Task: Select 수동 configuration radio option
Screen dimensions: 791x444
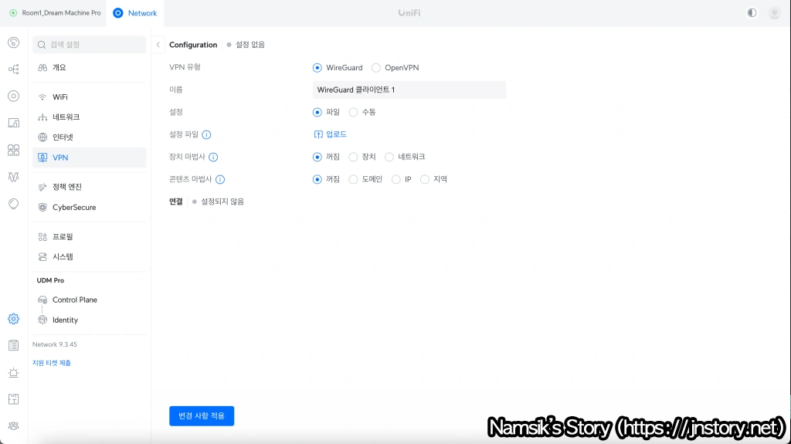Action: pyautogui.click(x=354, y=112)
